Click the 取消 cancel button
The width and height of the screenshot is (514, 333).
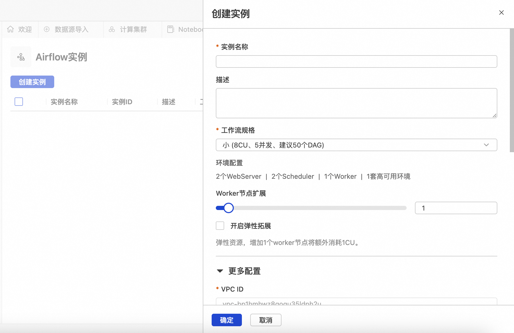(x=266, y=320)
